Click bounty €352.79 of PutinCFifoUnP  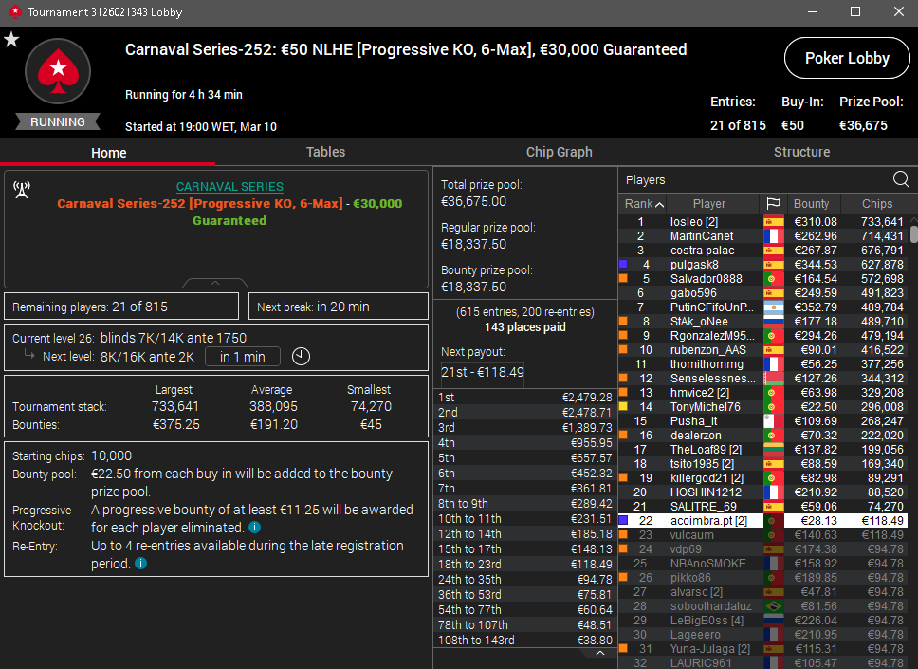815,307
